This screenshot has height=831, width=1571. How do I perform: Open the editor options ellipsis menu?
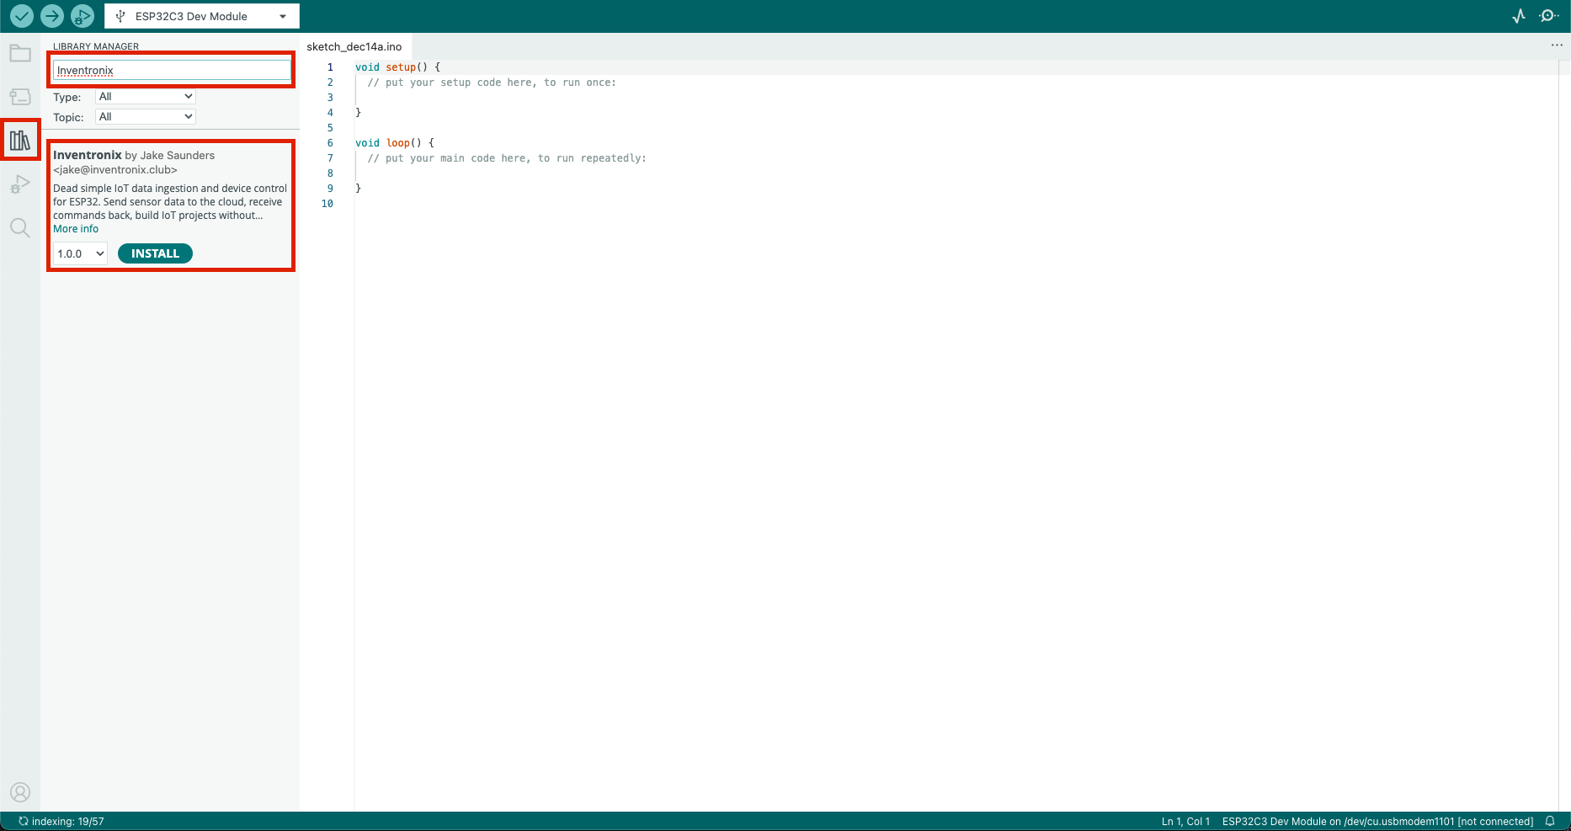point(1555,45)
